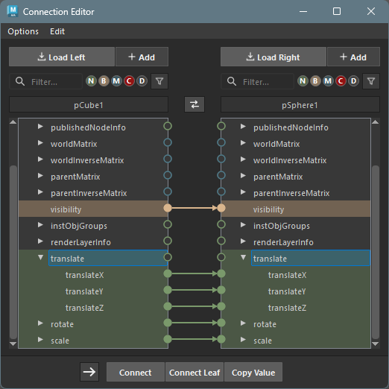Expand left rotate attribute
Screen dimensions: 389x389
click(40, 323)
